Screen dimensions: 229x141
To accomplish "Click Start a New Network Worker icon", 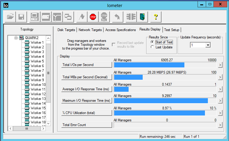I will click(x=57, y=17).
